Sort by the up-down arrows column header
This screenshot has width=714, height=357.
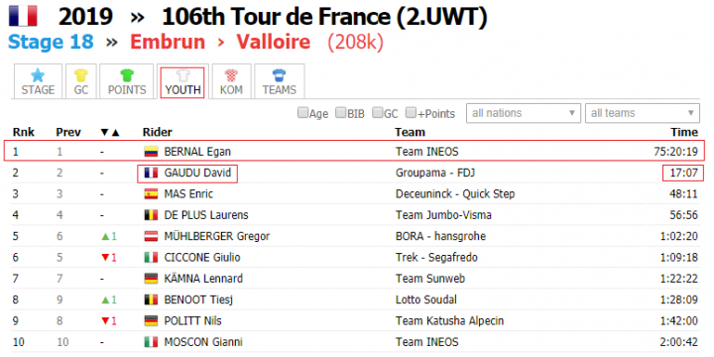pyautogui.click(x=110, y=133)
